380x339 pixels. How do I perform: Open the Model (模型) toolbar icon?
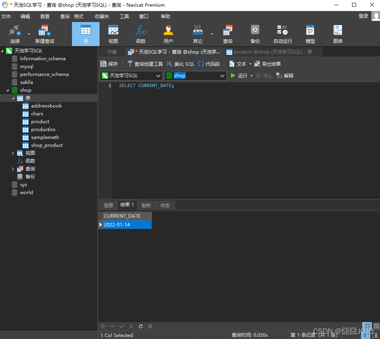click(310, 31)
